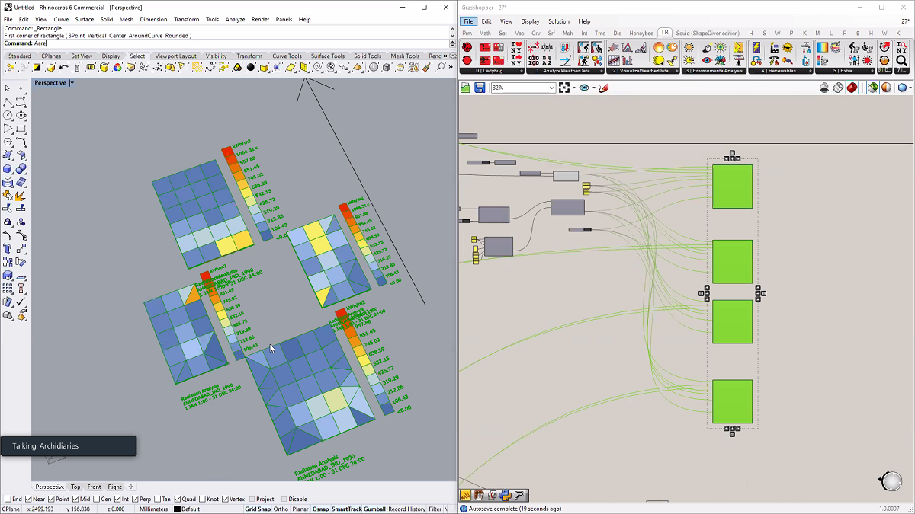Select the Ladybug bug component icon
Viewport: 915px width, 514px height.
coord(467,47)
